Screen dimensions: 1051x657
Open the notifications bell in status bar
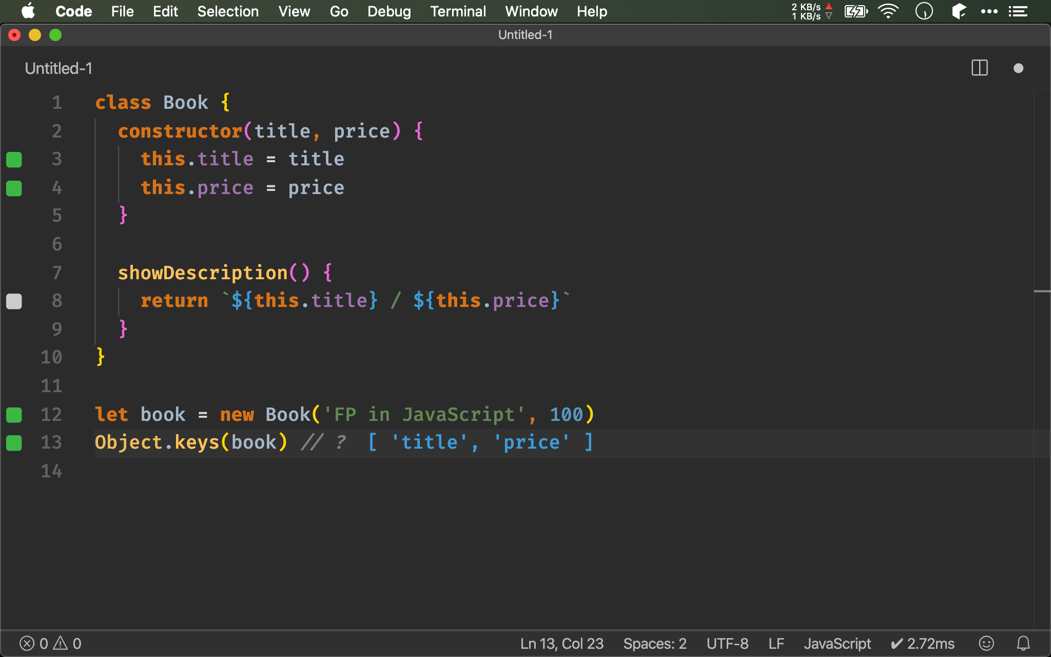coord(1023,643)
